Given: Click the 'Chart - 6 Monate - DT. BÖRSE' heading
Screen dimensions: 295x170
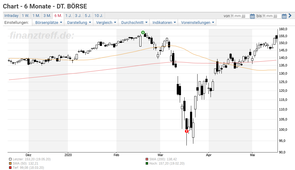Looking at the screenshot, I should point(45,6).
